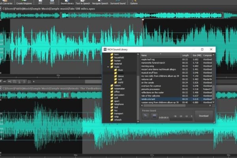Sort sounds by Length column
Image resolution: width=237 pixels, height=158 pixels.
[186, 55]
